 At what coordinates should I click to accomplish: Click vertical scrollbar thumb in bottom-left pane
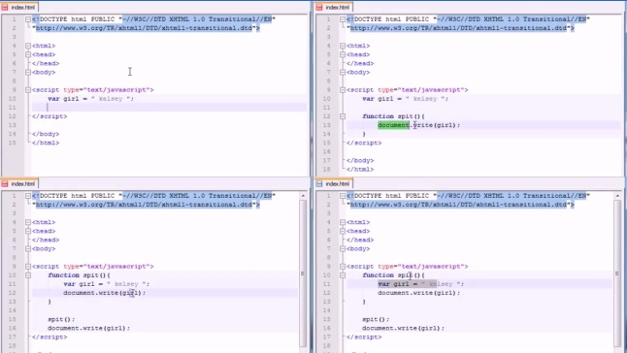(x=303, y=273)
